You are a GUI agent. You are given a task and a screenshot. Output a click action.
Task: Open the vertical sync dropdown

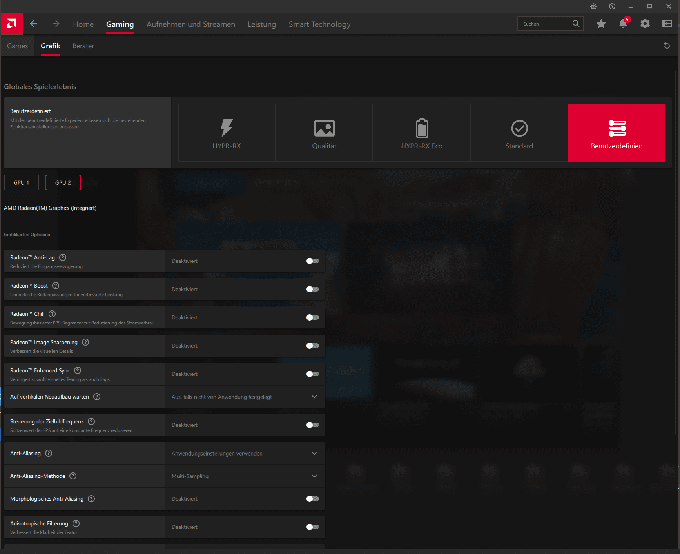[x=245, y=397]
